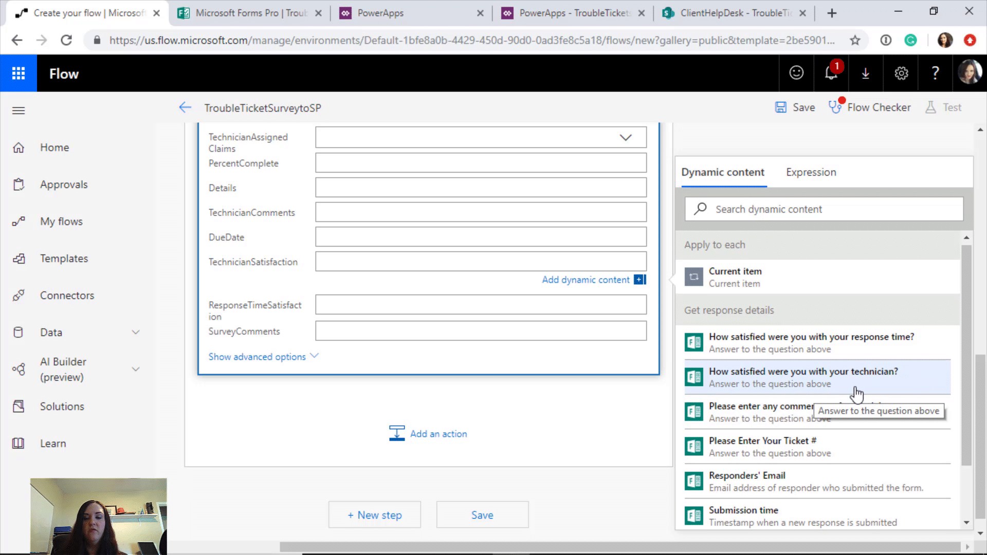Screen dimensions: 987x555
Task: Click the Search dynamic content box
Action: (x=824, y=209)
